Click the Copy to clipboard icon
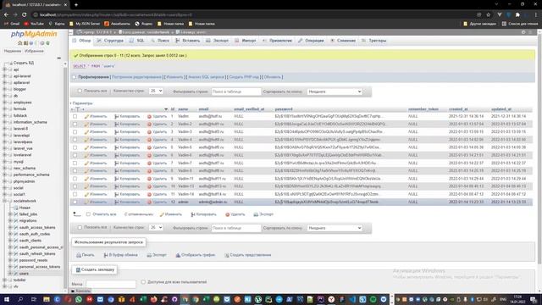This screenshot has width=542, height=305. tap(106, 255)
